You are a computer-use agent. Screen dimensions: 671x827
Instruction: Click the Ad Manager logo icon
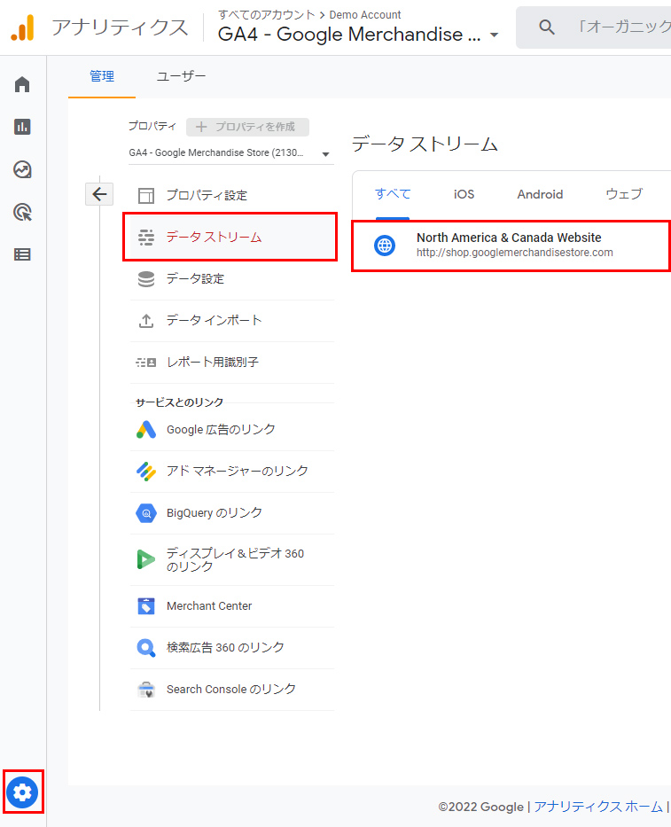(x=146, y=471)
